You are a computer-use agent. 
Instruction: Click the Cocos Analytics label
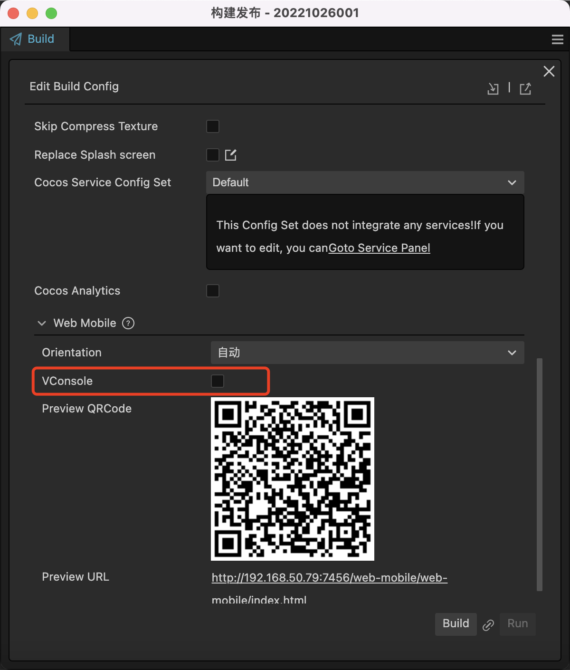pyautogui.click(x=77, y=291)
